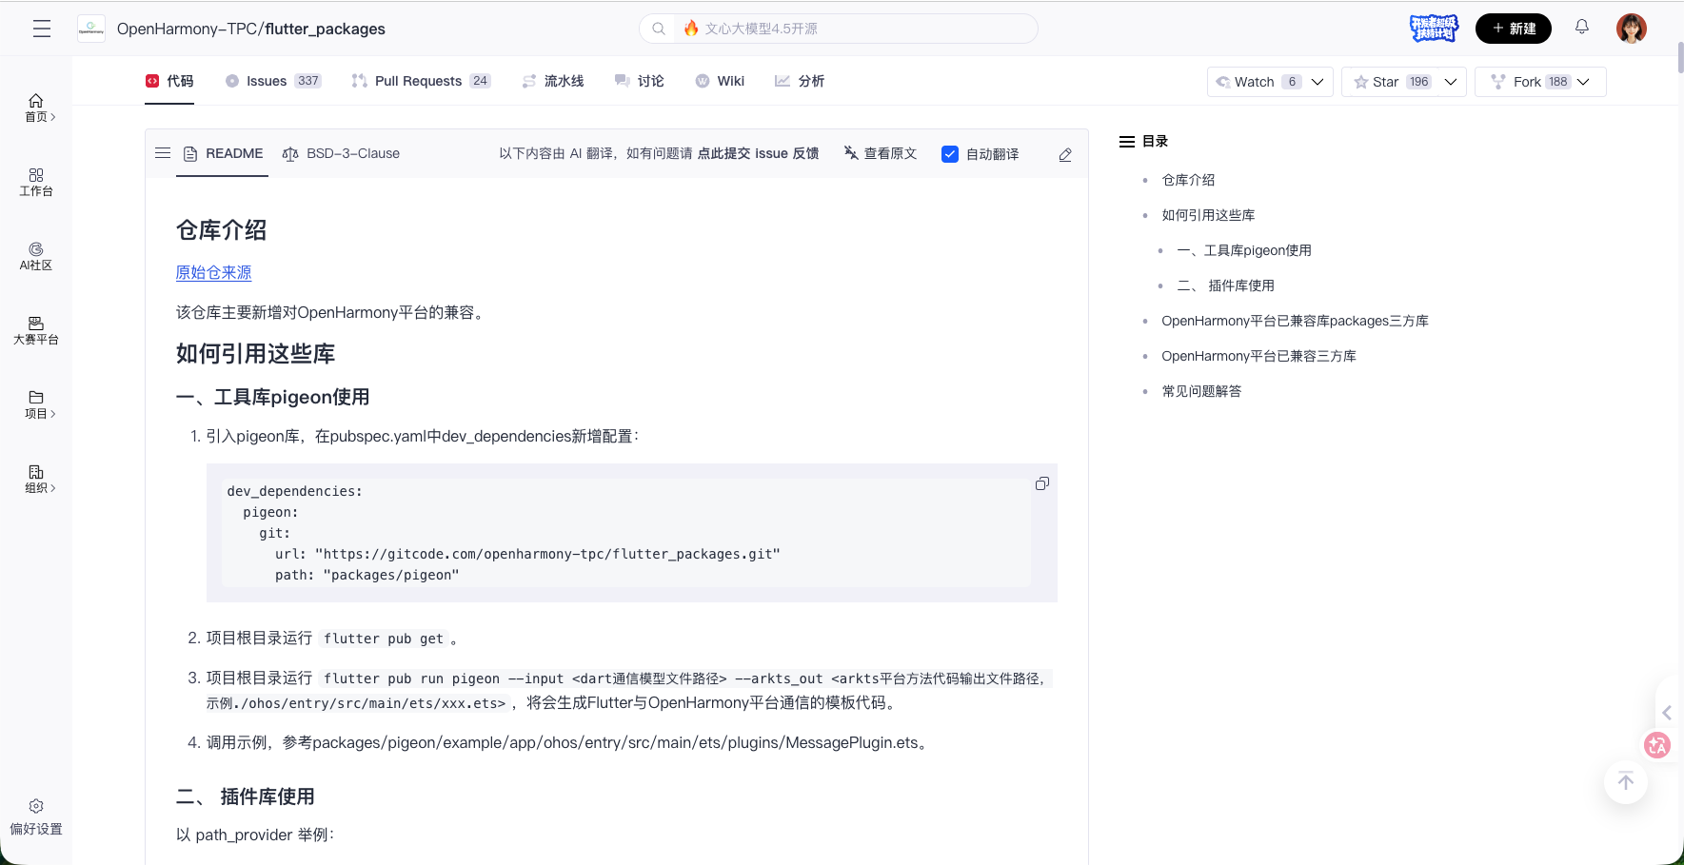This screenshot has height=865, width=1684.
Task: Open the Wiki tab
Action: [720, 80]
